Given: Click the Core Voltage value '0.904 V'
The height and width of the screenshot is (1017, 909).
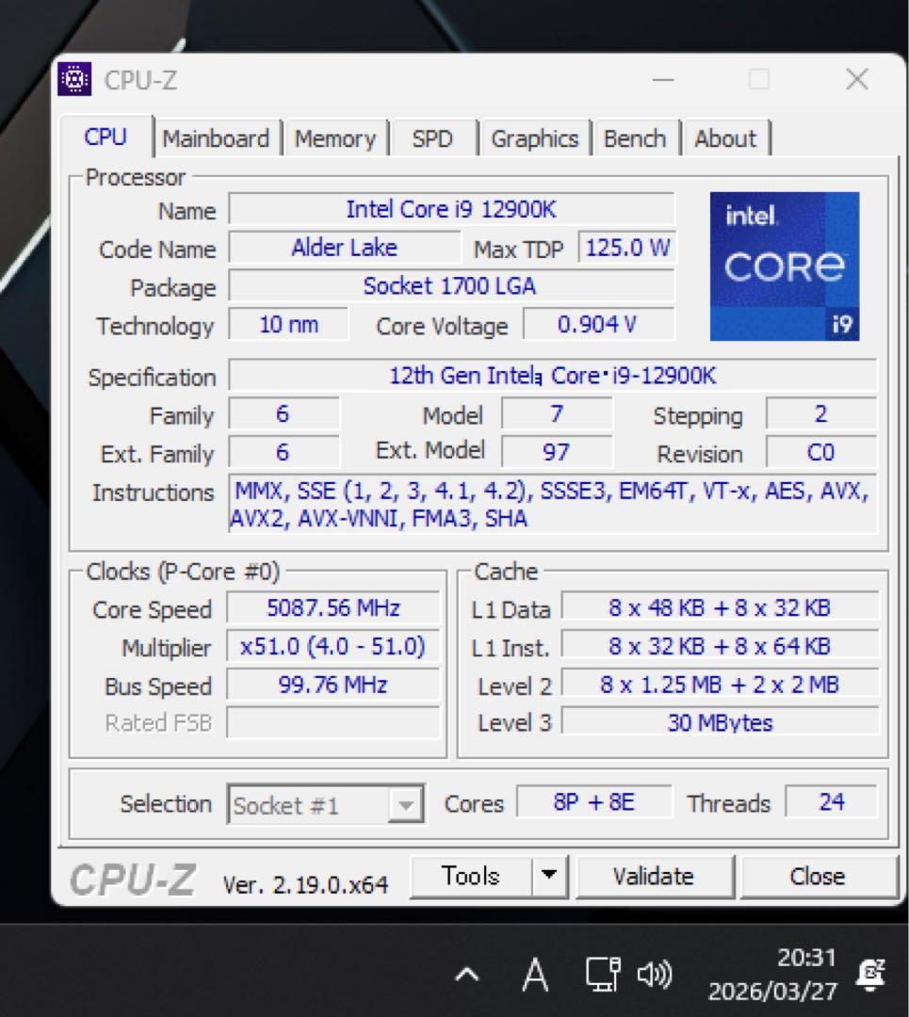Looking at the screenshot, I should (x=598, y=324).
